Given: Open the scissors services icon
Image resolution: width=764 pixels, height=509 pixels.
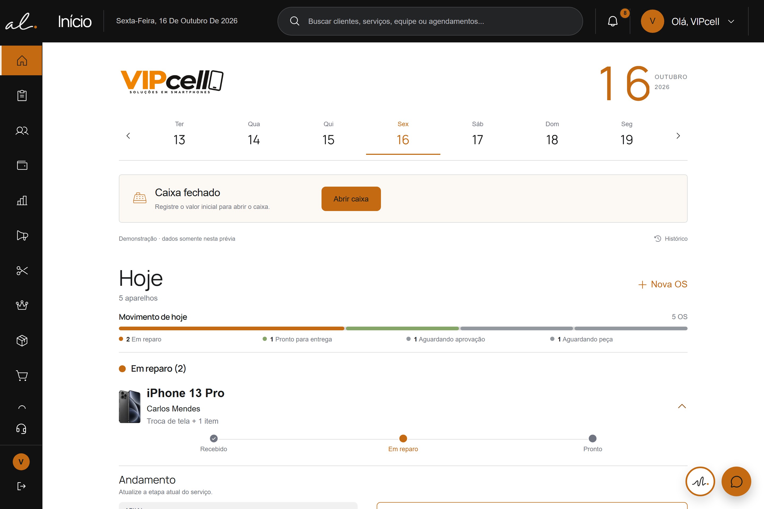Looking at the screenshot, I should (x=22, y=270).
